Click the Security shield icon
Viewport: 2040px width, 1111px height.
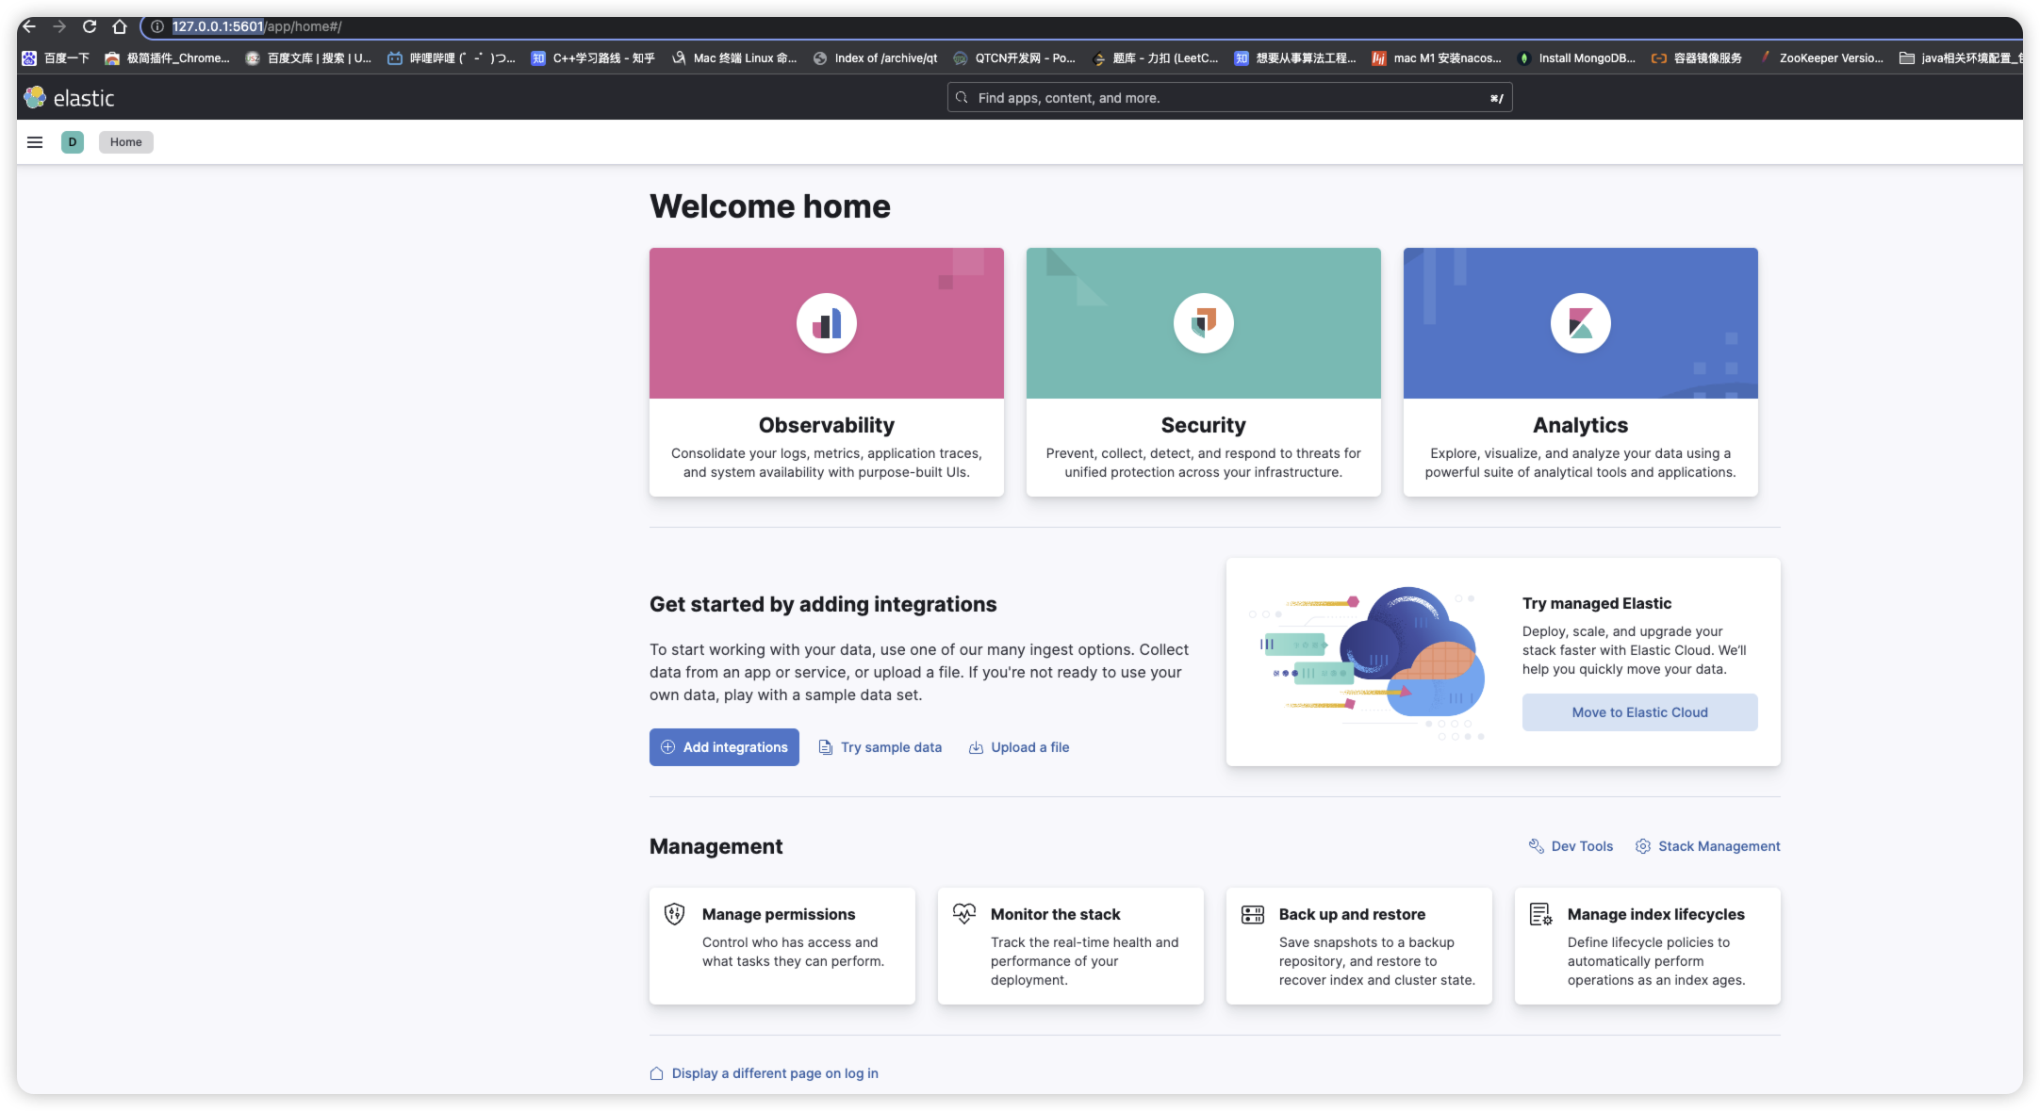pyautogui.click(x=1203, y=323)
